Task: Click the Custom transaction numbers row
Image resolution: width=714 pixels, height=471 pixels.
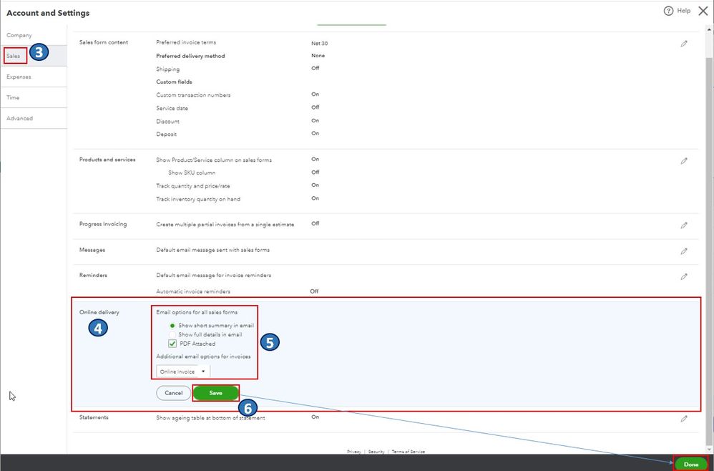Action: point(193,95)
